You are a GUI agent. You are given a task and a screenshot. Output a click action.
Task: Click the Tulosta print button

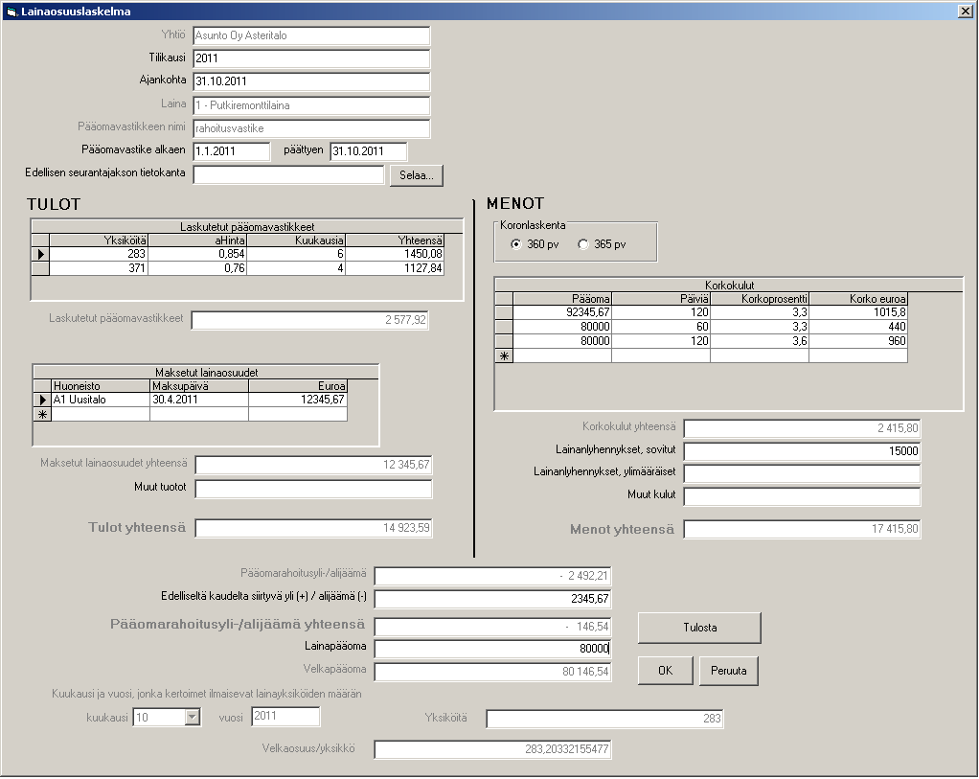point(699,628)
